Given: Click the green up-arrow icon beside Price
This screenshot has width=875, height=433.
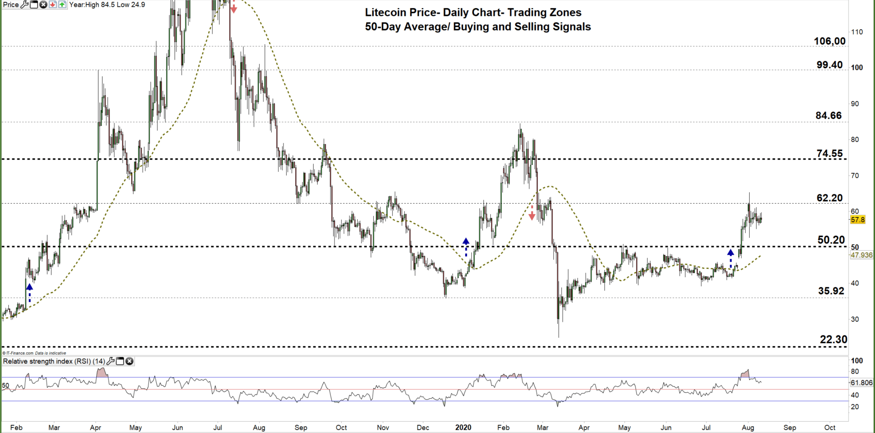Looking at the screenshot, I should point(62,5).
